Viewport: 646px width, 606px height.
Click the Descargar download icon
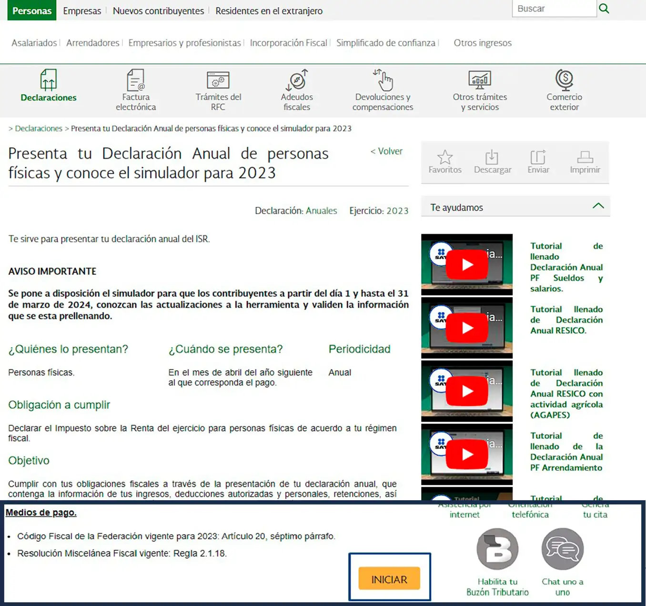tap(493, 161)
